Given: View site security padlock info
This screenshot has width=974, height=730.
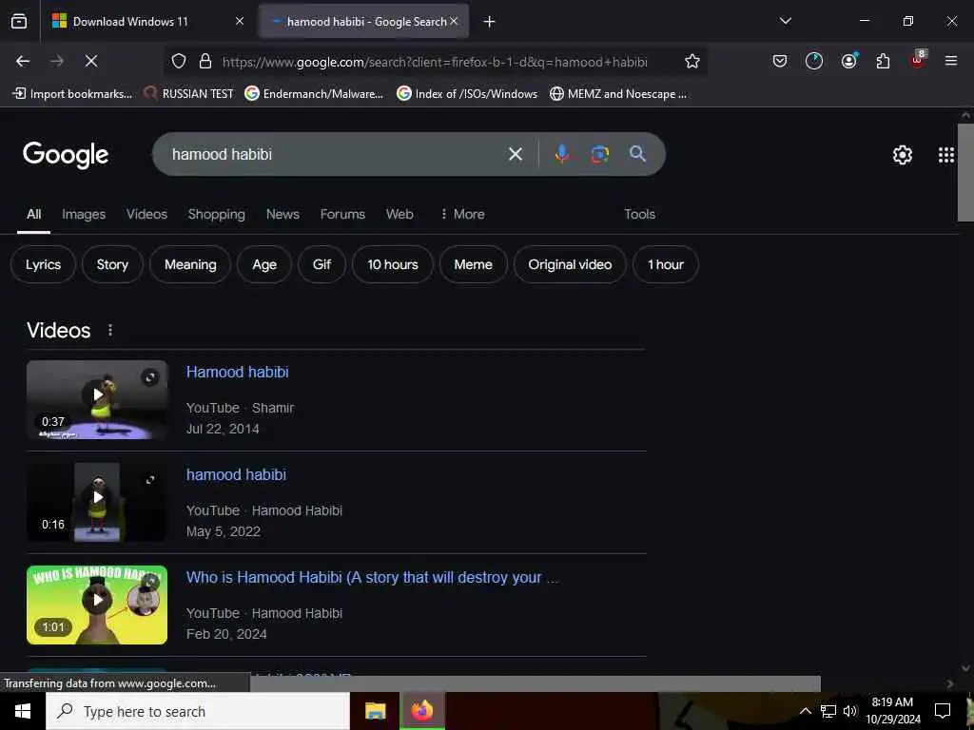Looking at the screenshot, I should [205, 61].
